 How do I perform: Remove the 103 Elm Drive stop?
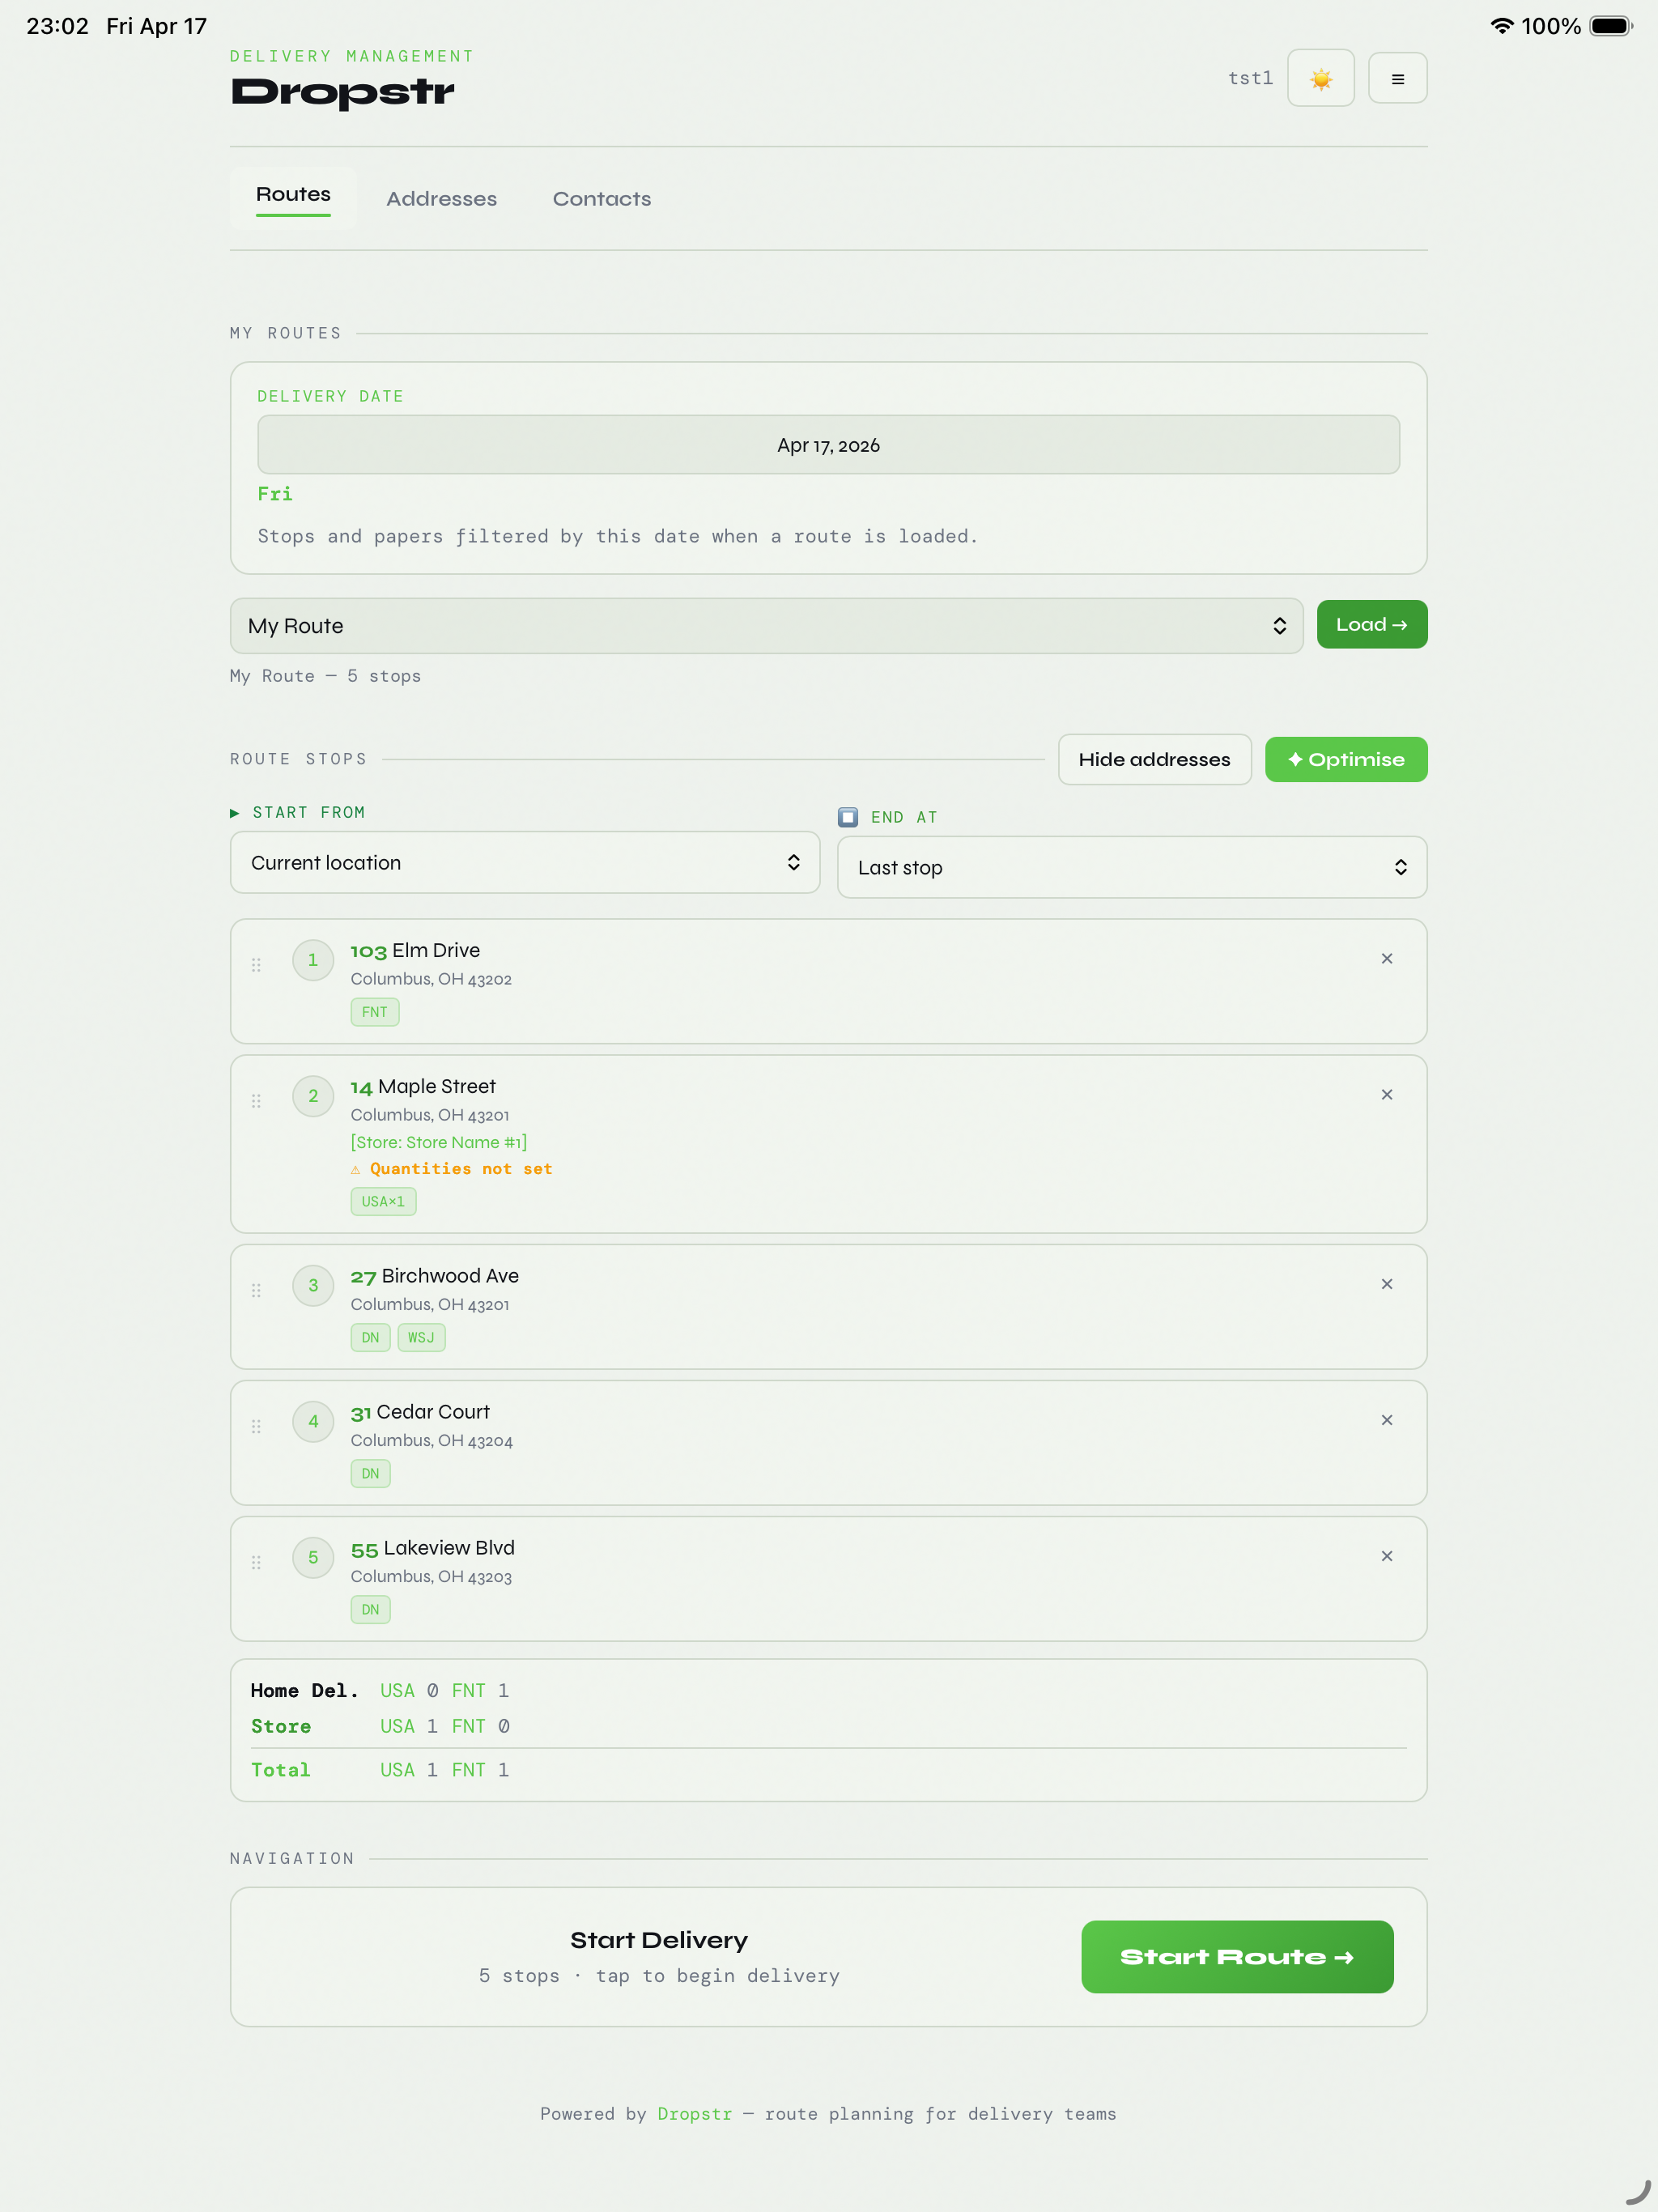pos(1386,958)
